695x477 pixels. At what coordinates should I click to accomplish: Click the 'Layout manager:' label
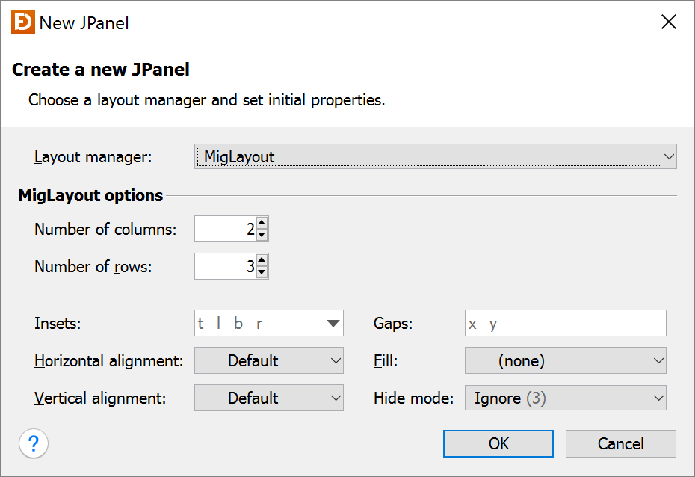point(93,157)
